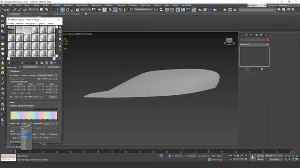Select the Fractal noise radio button
Viewport: 300px width, 168px height.
(38, 134)
